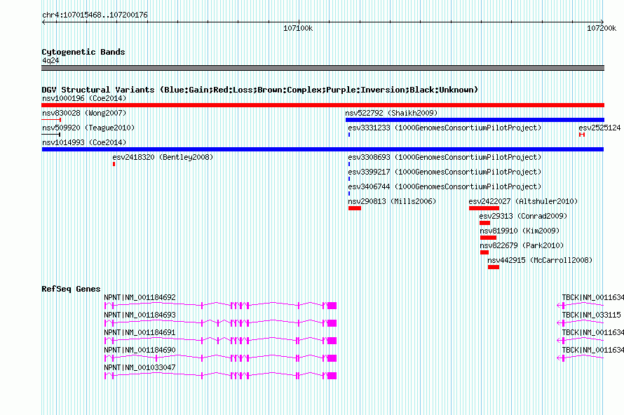Click the esv3406744 variant label

[445, 186]
